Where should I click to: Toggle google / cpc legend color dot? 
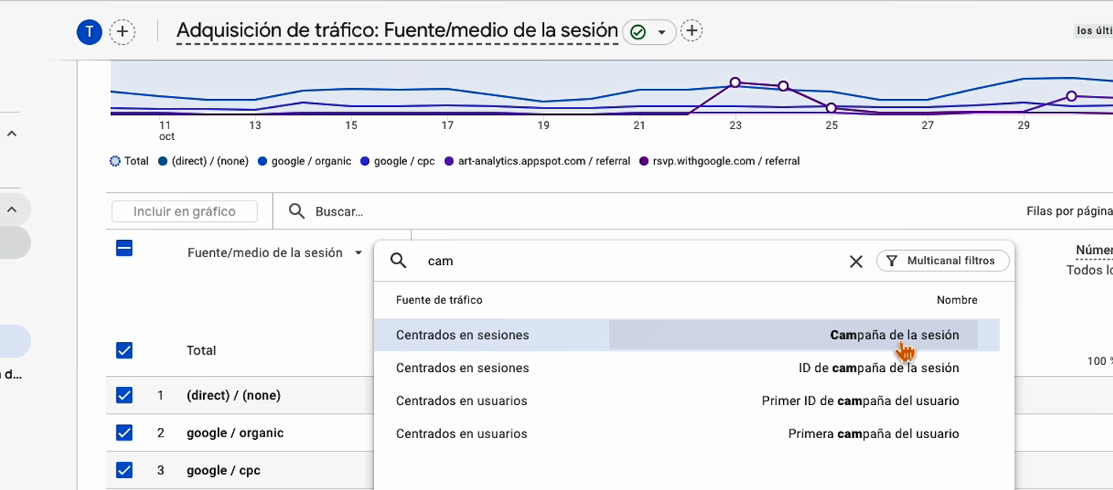pos(364,161)
